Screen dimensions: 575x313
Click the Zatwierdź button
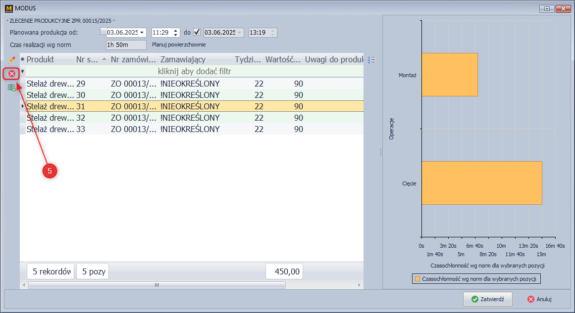(487, 299)
